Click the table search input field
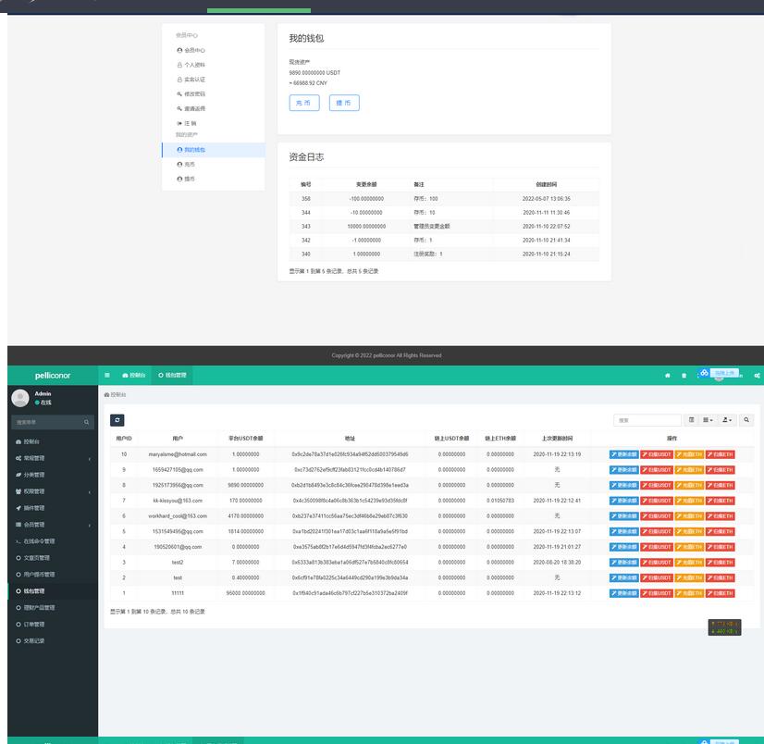The image size is (764, 744). (648, 420)
